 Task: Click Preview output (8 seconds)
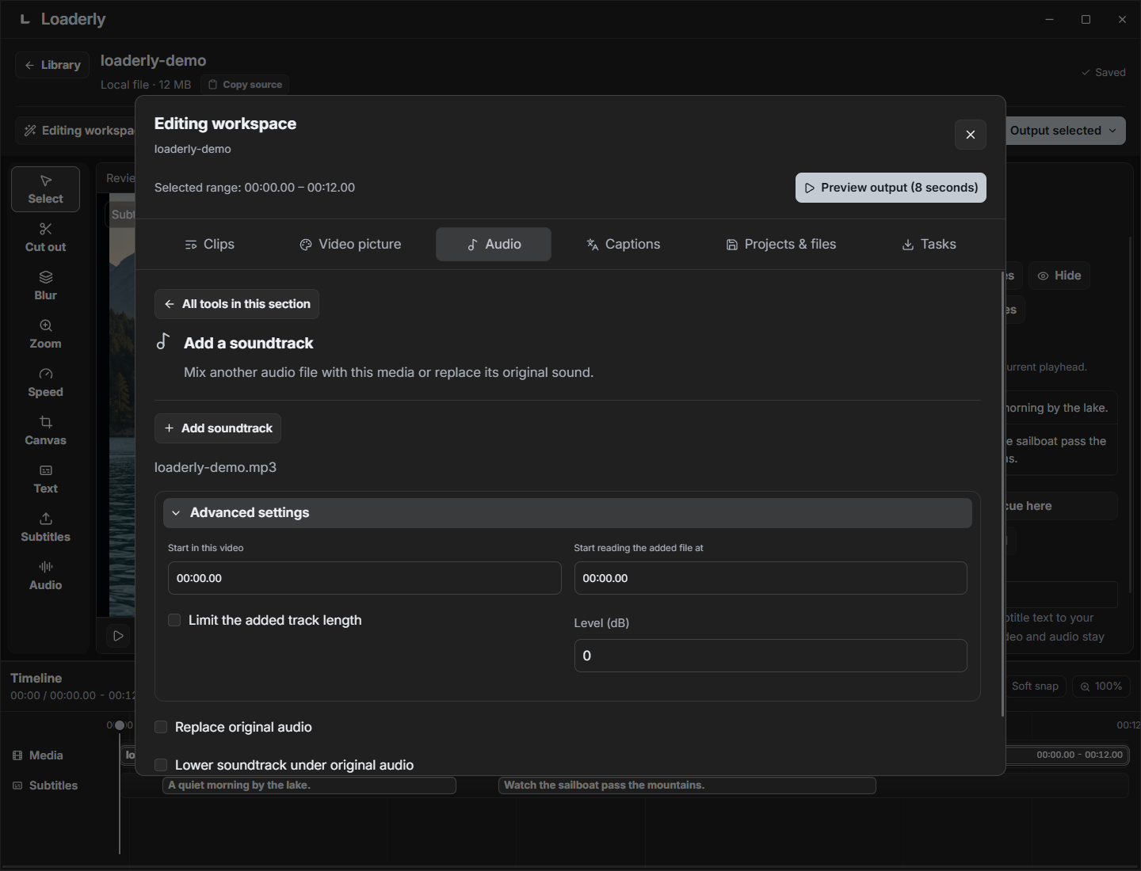coord(891,188)
